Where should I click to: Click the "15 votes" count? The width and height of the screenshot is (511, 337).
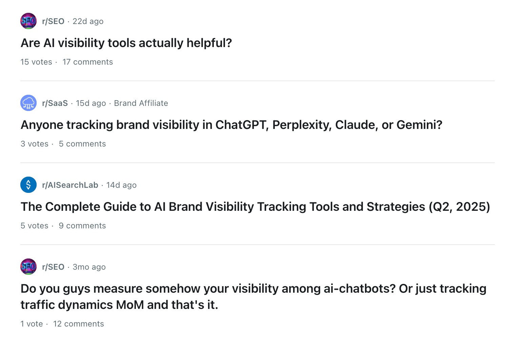coord(36,62)
